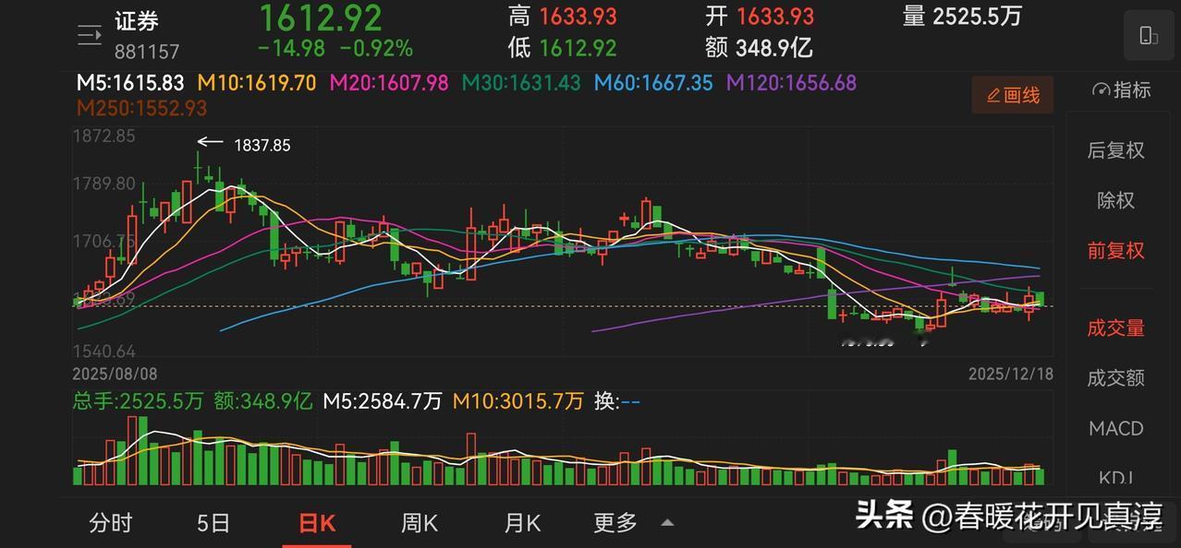Select the MACD indicator in the sidebar
This screenshot has height=548, width=1181.
tap(1115, 428)
